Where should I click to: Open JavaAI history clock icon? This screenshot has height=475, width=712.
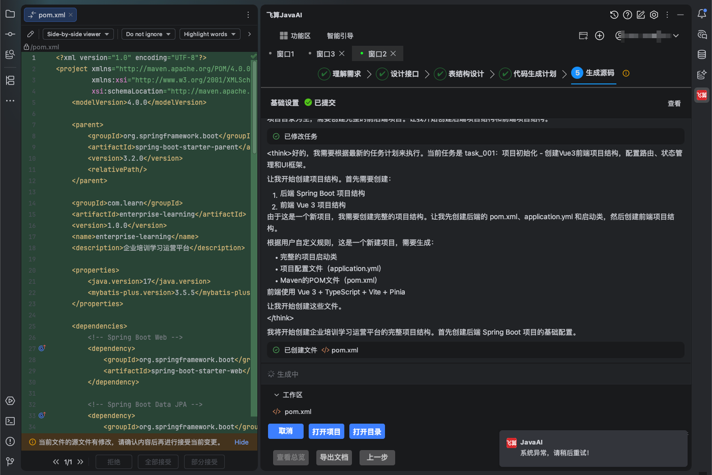614,15
